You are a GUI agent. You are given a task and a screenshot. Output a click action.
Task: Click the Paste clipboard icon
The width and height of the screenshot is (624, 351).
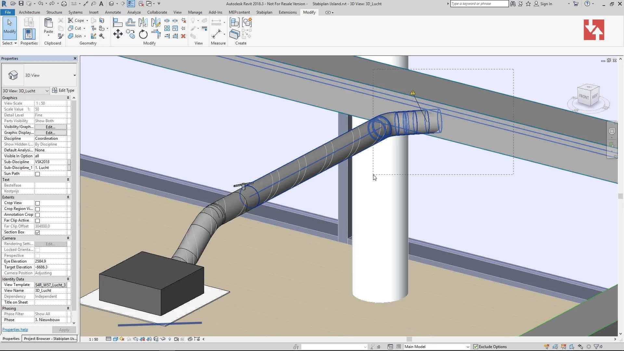48,23
